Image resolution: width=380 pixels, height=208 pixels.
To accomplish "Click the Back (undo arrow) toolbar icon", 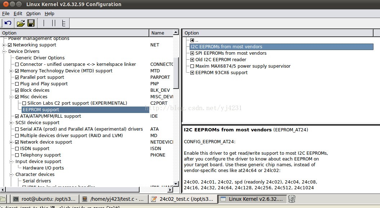I will tap(8, 23).
